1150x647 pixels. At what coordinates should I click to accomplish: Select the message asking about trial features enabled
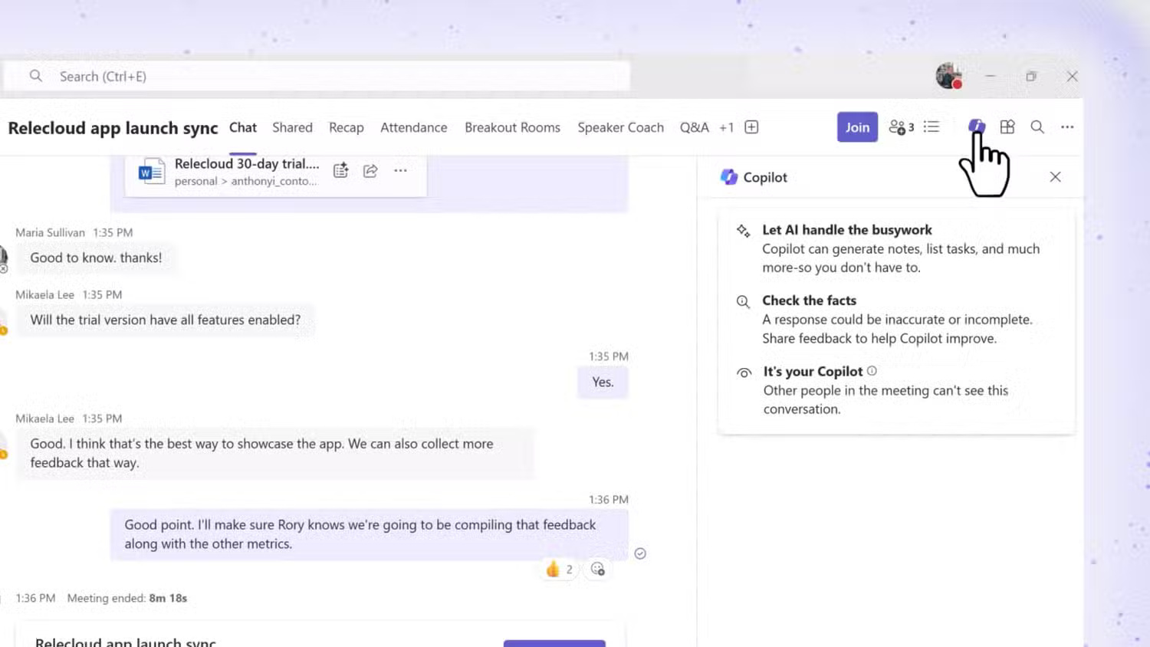(x=166, y=320)
